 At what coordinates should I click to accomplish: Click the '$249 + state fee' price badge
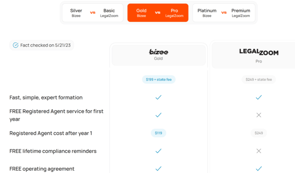[259, 80]
